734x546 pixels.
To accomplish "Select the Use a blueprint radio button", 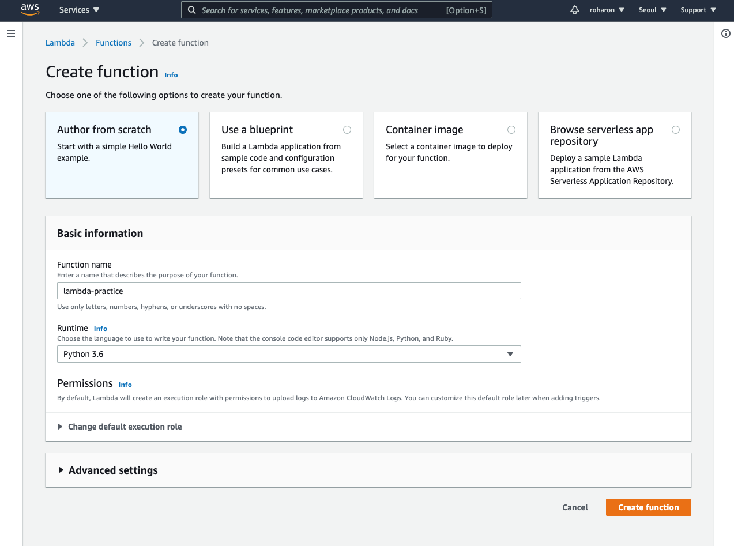I will (x=347, y=130).
